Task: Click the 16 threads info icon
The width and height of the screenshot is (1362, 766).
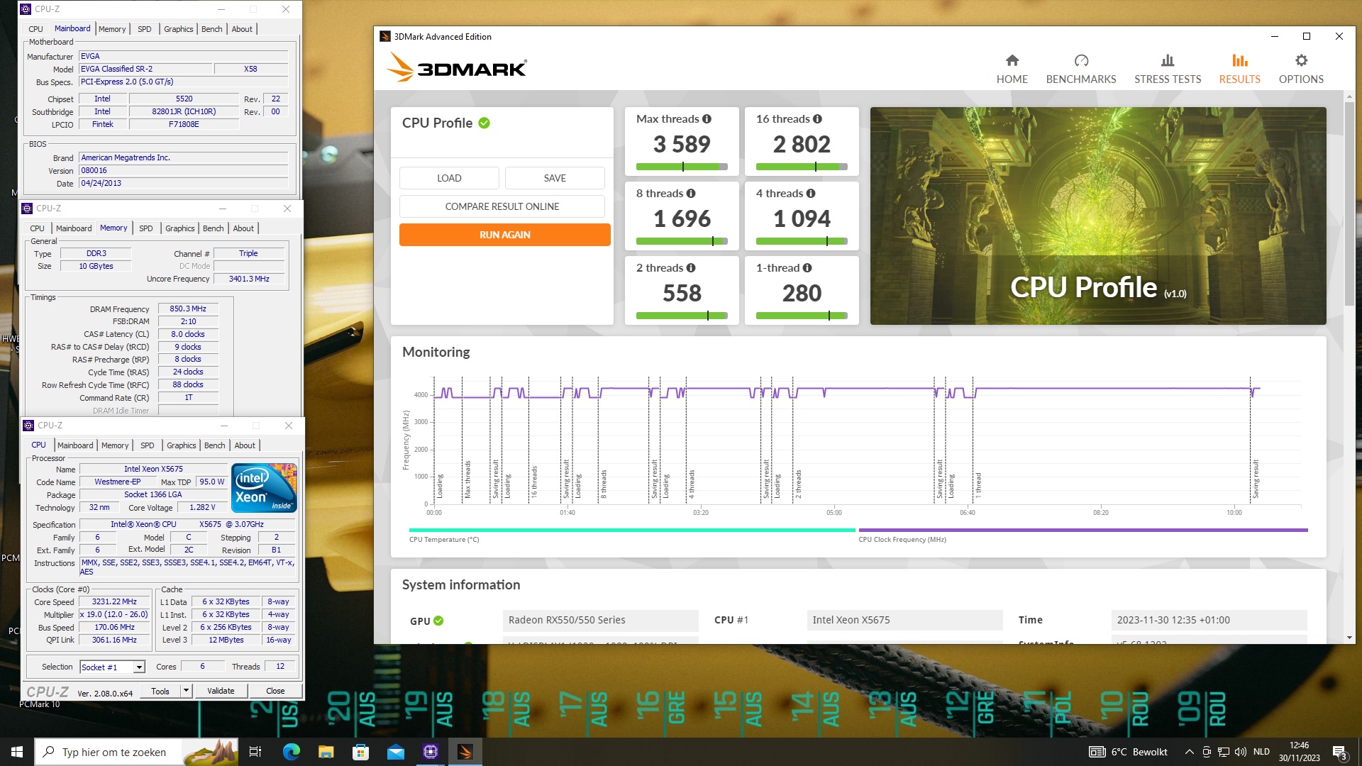Action: click(x=817, y=119)
